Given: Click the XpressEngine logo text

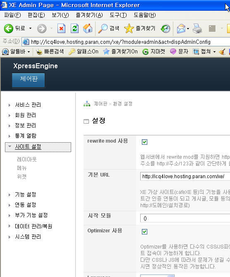Looking at the screenshot, I should [x=36, y=66].
